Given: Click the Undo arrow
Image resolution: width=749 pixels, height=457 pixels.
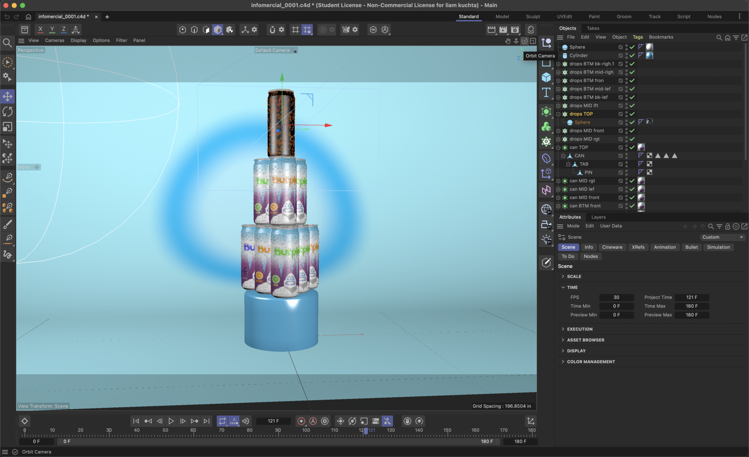Looking at the screenshot, I should 7,17.
